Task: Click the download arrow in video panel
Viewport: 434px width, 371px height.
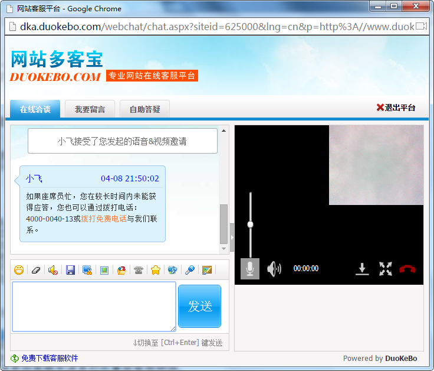Action: tap(362, 269)
